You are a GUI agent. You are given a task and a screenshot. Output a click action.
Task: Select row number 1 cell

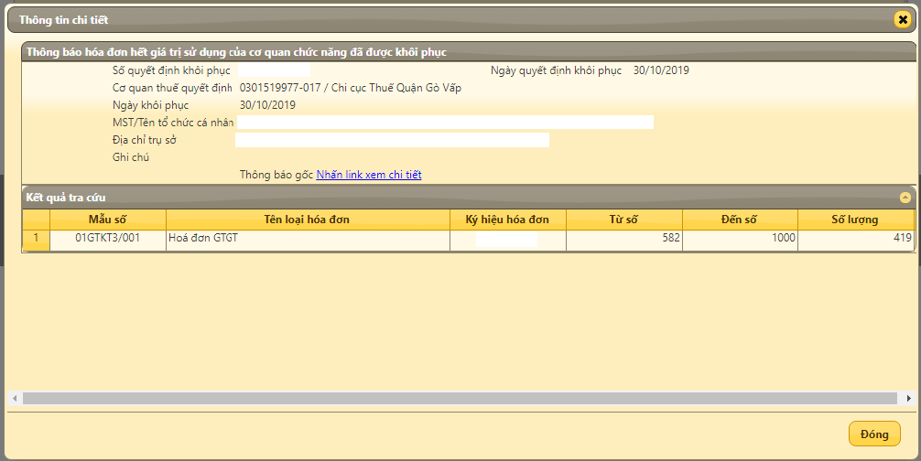click(x=36, y=240)
